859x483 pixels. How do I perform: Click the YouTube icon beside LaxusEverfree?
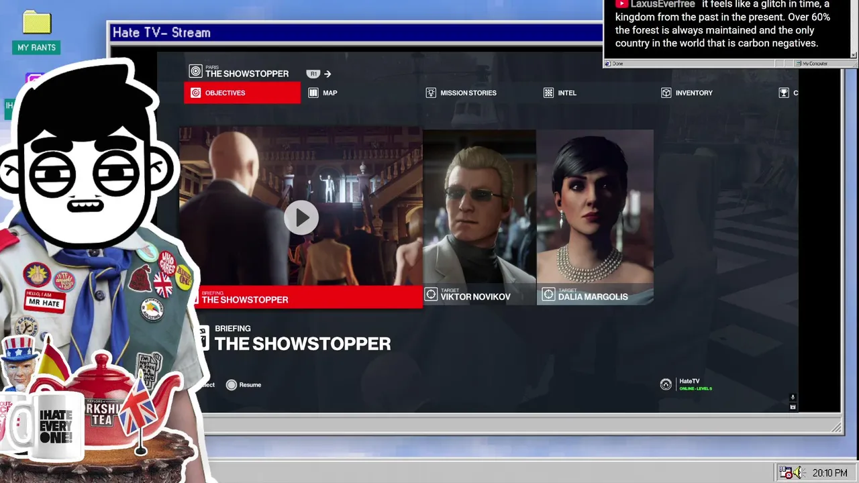click(621, 4)
